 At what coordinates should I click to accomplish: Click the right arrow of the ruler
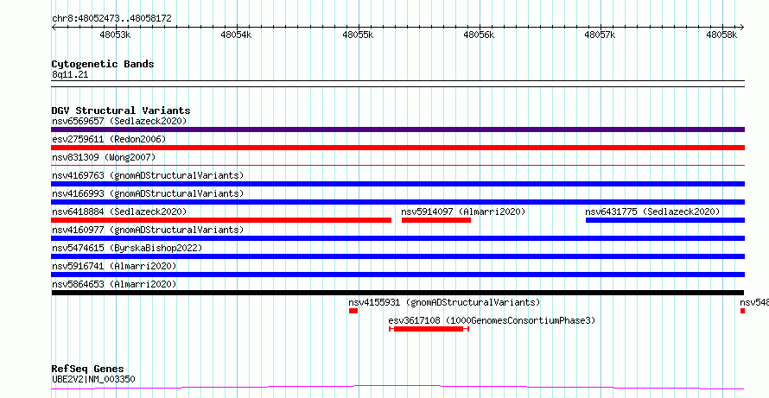pos(741,28)
